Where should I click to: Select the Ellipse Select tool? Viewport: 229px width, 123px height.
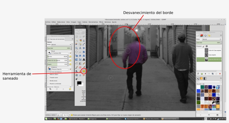click(x=80, y=36)
